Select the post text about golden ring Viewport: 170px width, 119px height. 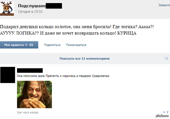point(77,30)
